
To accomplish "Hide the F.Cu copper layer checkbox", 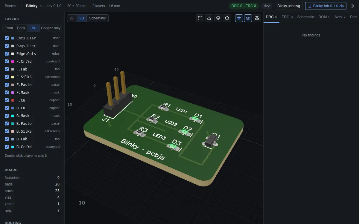I will (7, 100).
